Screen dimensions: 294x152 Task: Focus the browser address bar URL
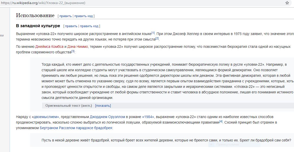click(43, 3)
